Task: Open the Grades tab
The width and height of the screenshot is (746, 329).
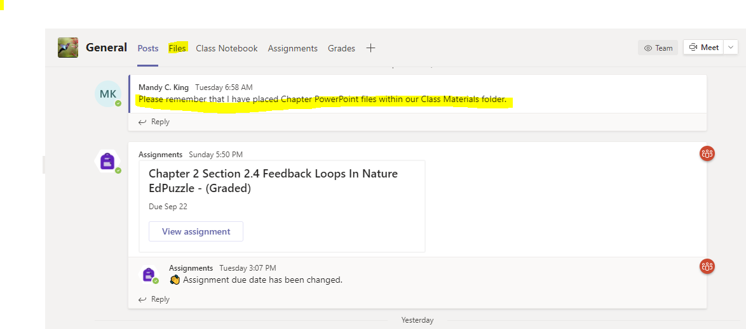Action: point(342,48)
